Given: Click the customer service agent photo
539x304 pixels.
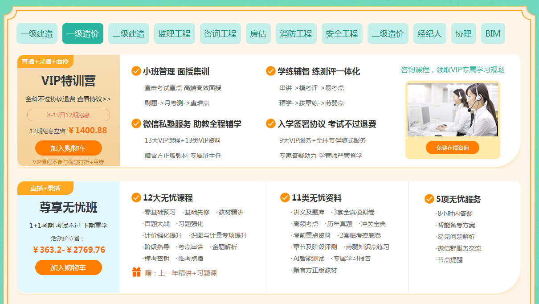Looking at the screenshot, I should (x=453, y=110).
